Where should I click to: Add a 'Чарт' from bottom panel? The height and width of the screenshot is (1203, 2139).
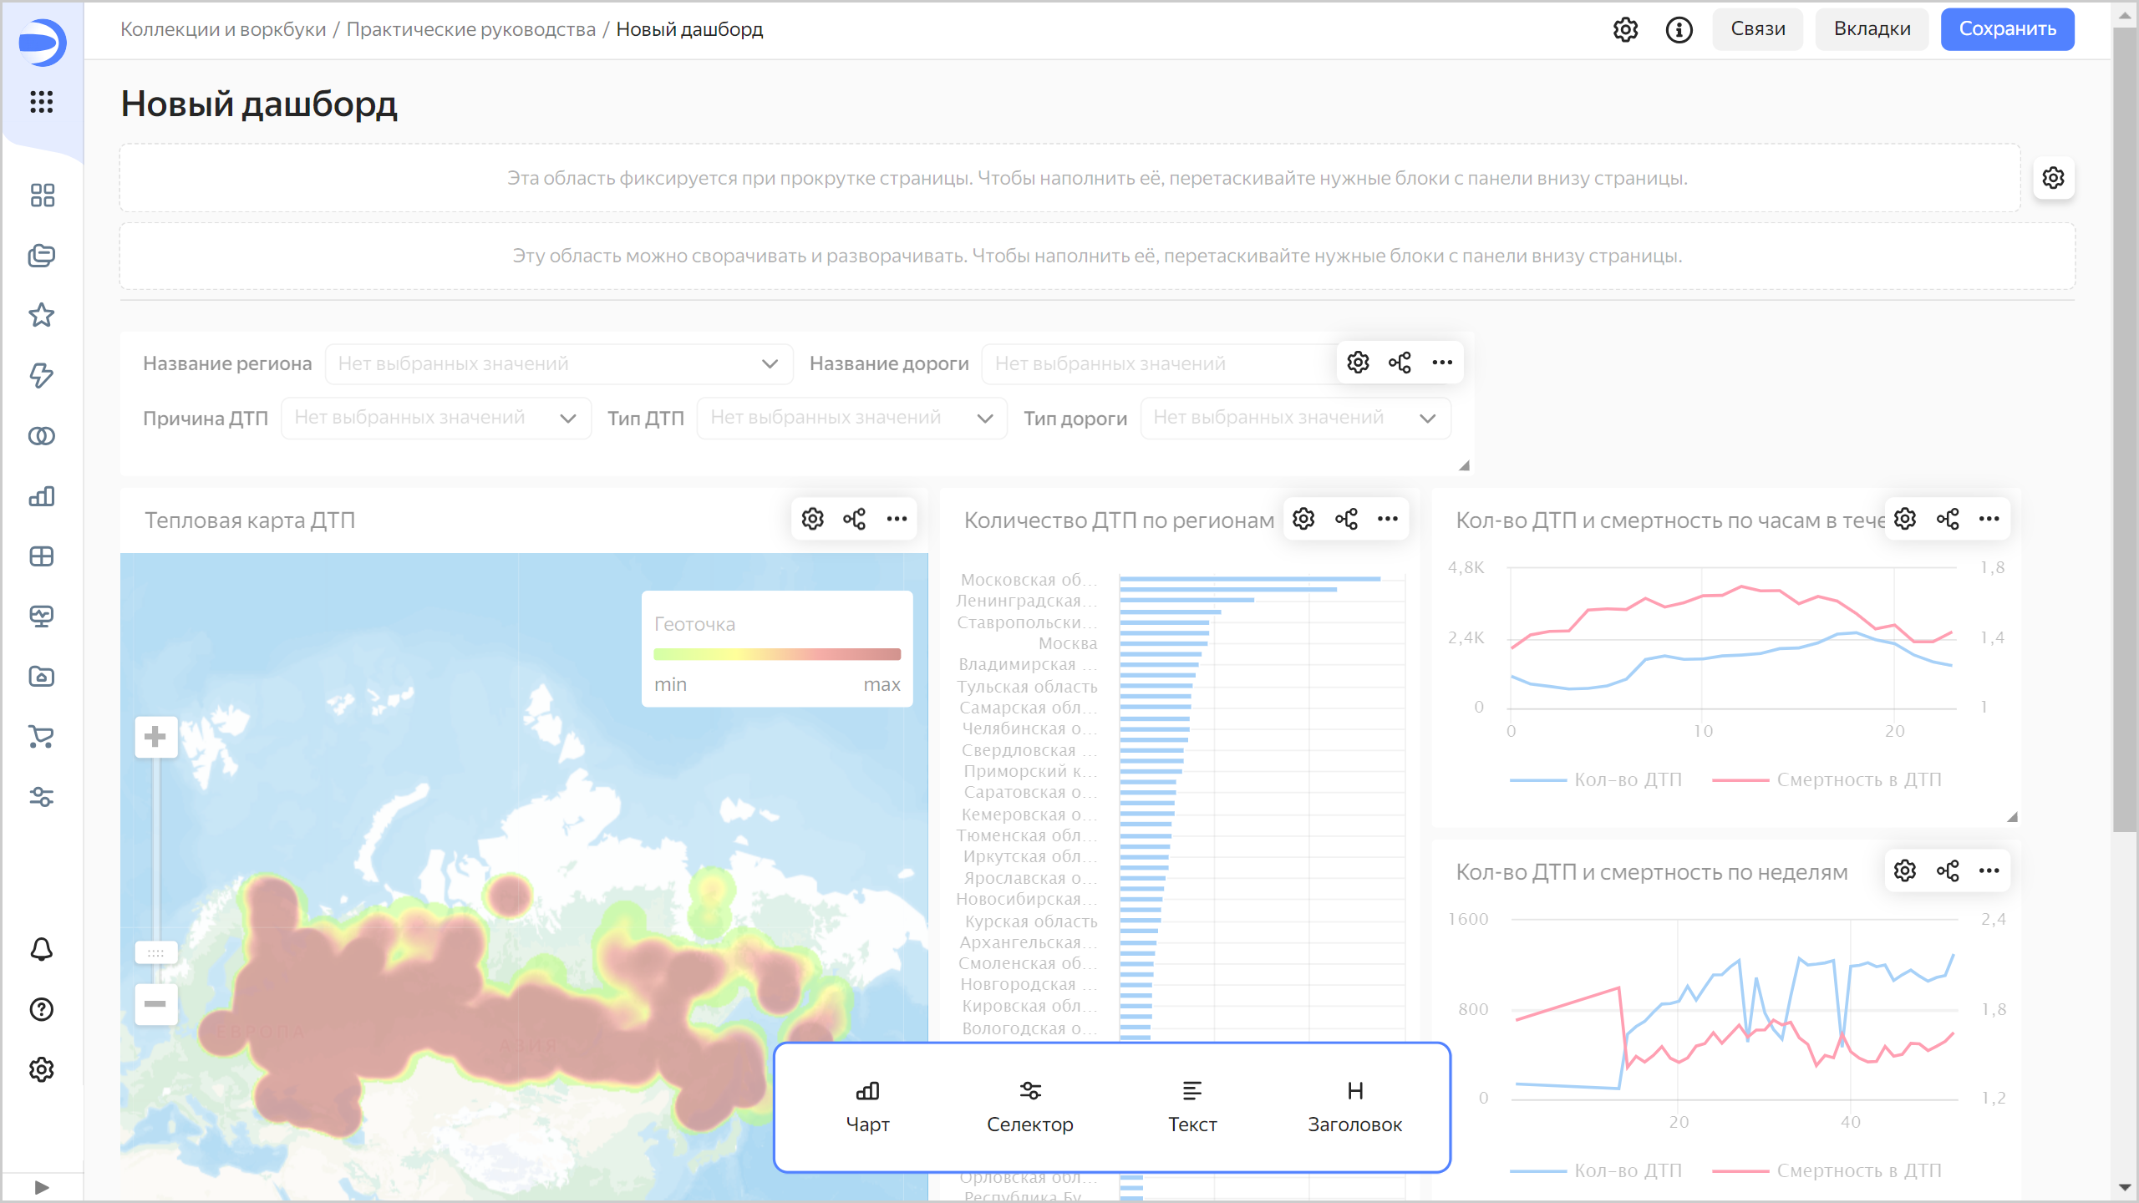[867, 1107]
